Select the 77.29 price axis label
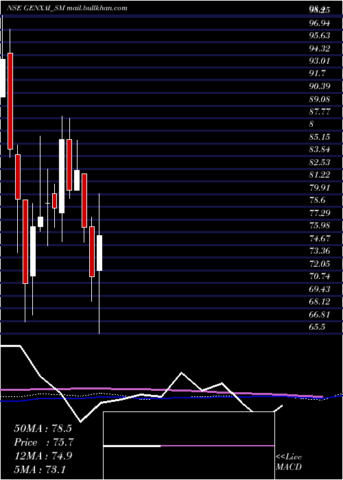The width and height of the screenshot is (343, 480). (x=319, y=213)
